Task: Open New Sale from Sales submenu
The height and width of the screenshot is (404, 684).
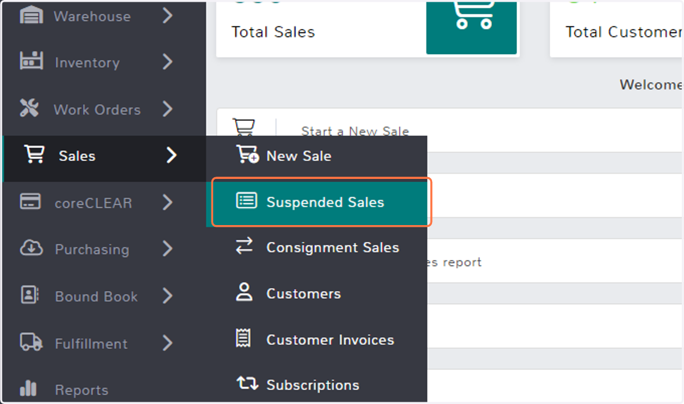Action: [316, 156]
